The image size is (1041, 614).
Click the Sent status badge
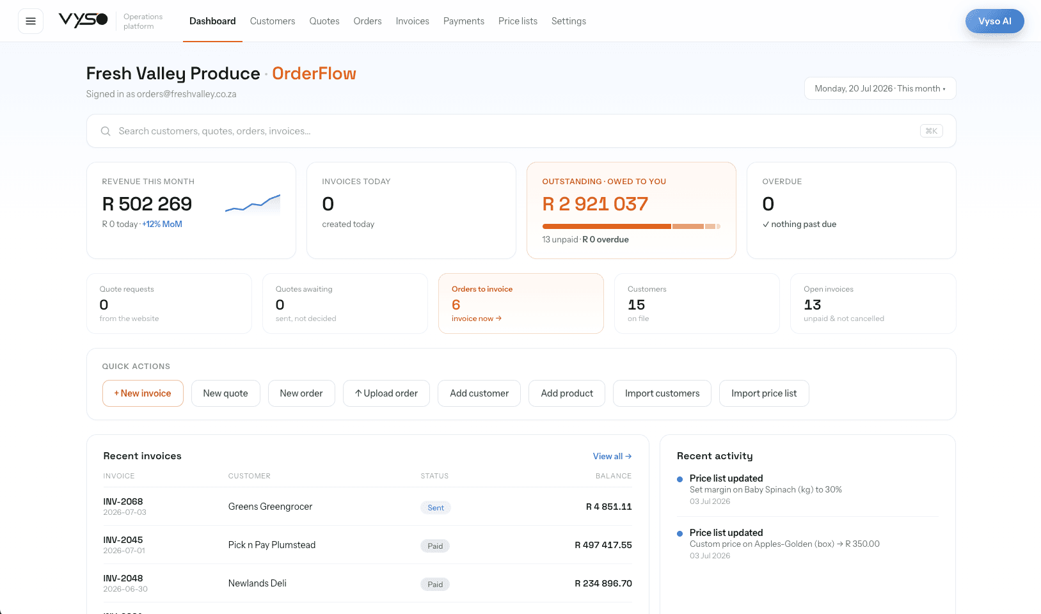click(436, 508)
